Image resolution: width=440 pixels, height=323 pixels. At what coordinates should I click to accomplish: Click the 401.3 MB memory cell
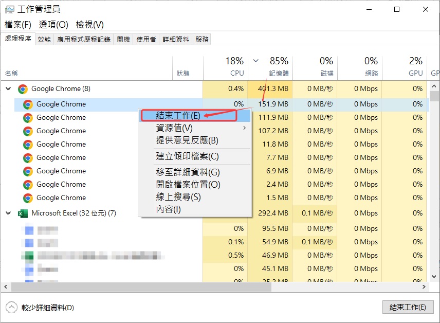270,89
